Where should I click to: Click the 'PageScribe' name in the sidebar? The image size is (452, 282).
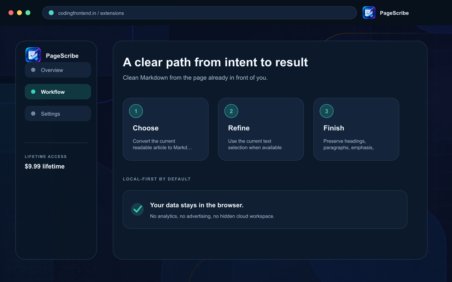coord(62,56)
